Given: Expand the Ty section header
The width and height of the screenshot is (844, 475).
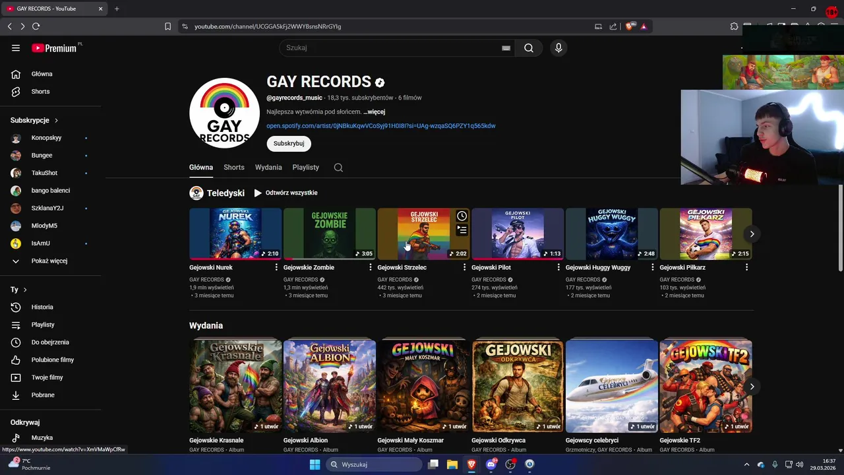Looking at the screenshot, I should click(x=19, y=290).
